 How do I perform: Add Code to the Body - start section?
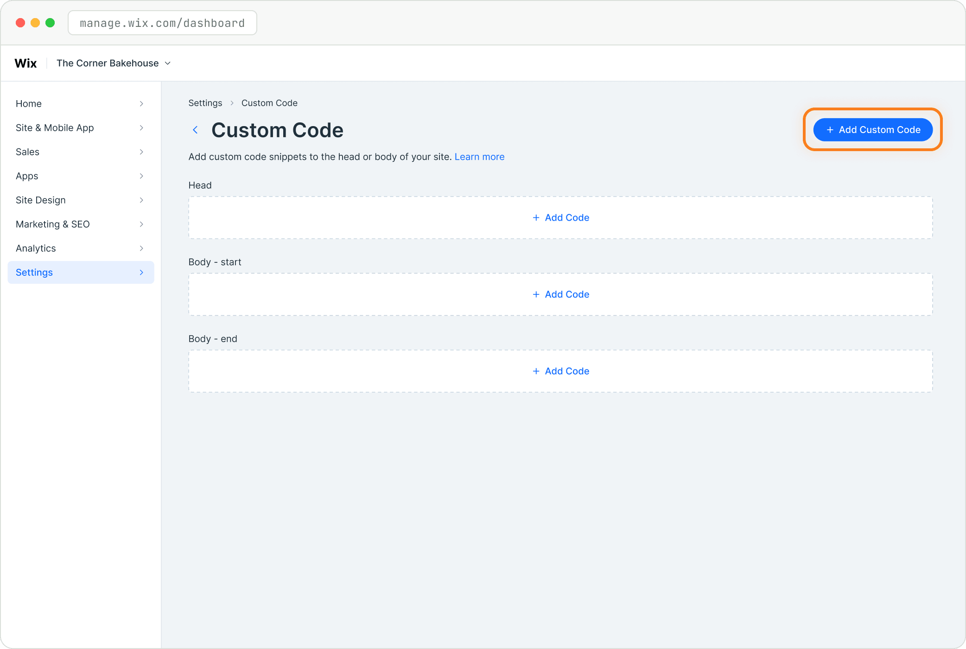click(560, 294)
